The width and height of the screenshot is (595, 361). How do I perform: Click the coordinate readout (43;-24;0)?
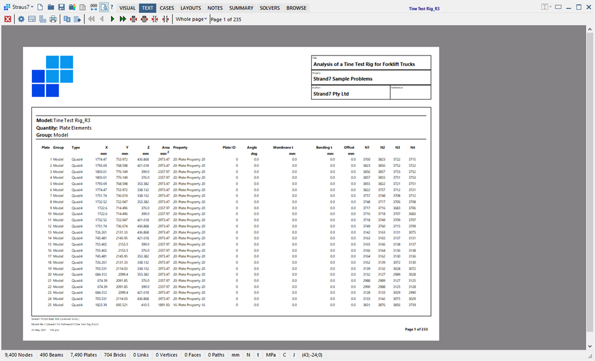pos(312,355)
